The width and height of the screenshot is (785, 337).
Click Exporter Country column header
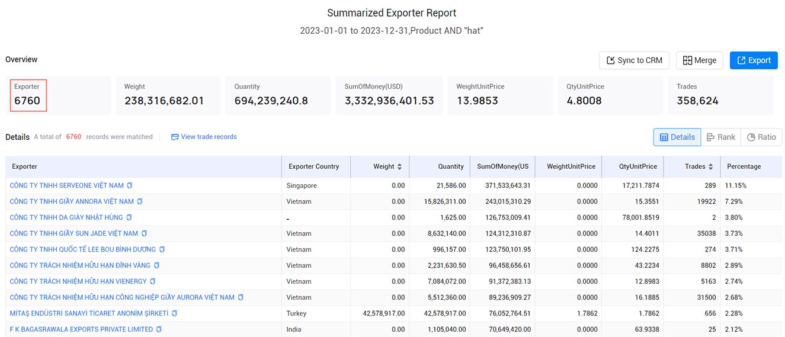point(316,166)
